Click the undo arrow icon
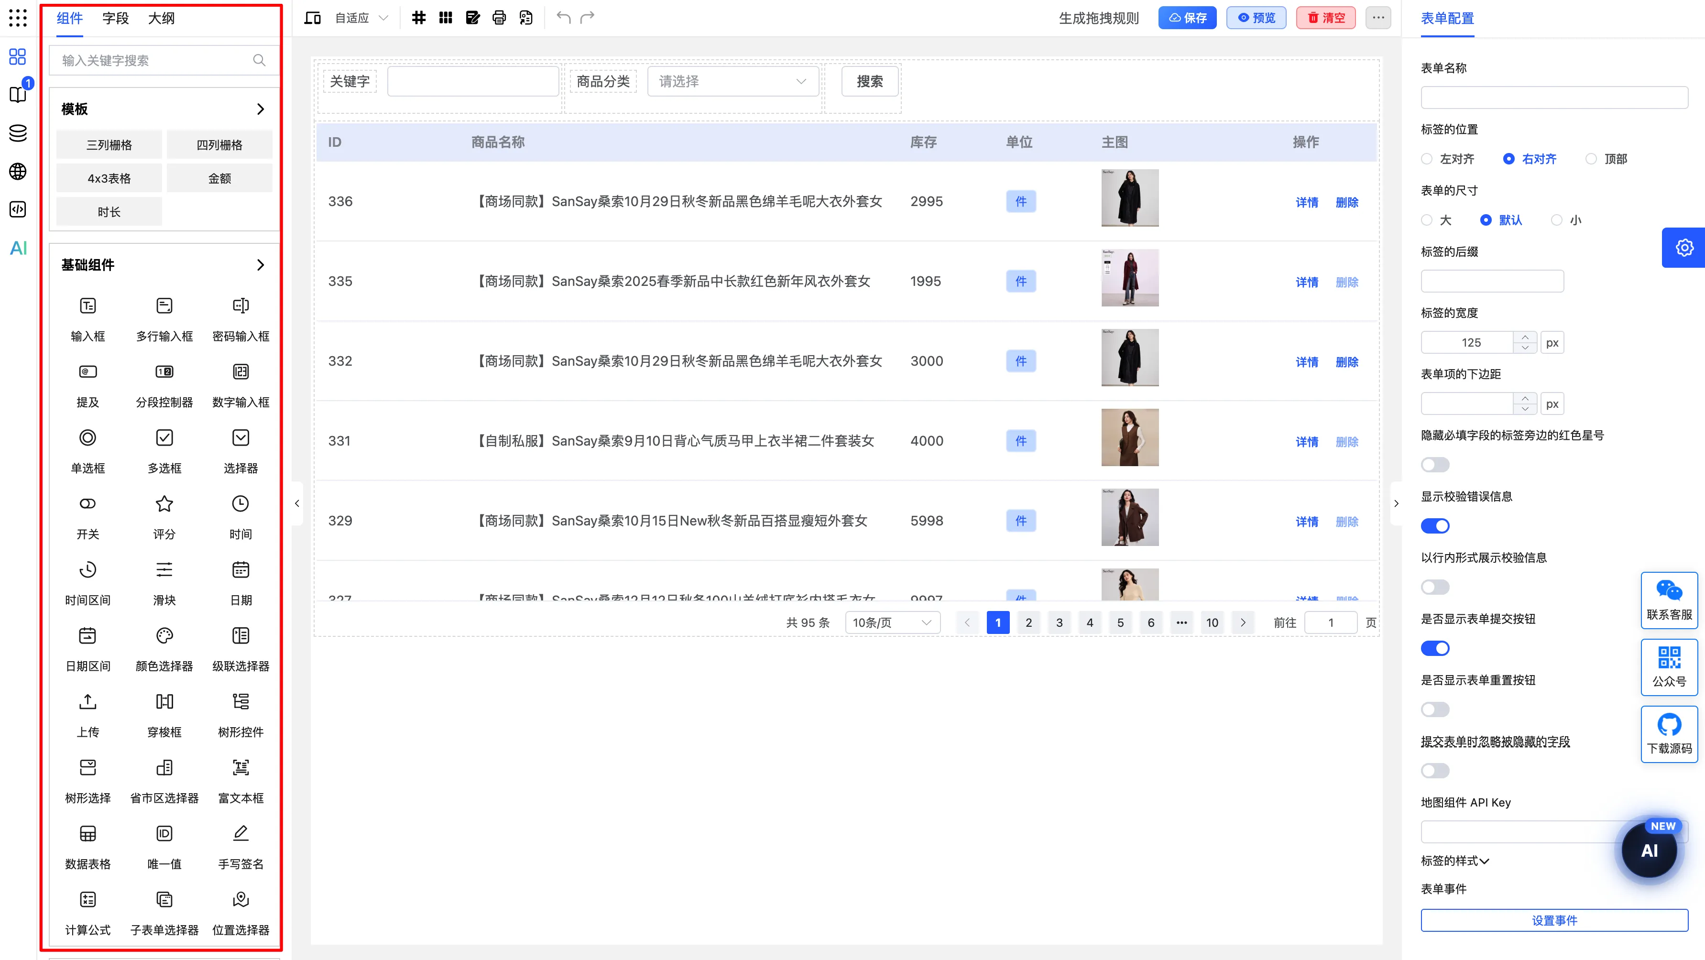 [563, 18]
